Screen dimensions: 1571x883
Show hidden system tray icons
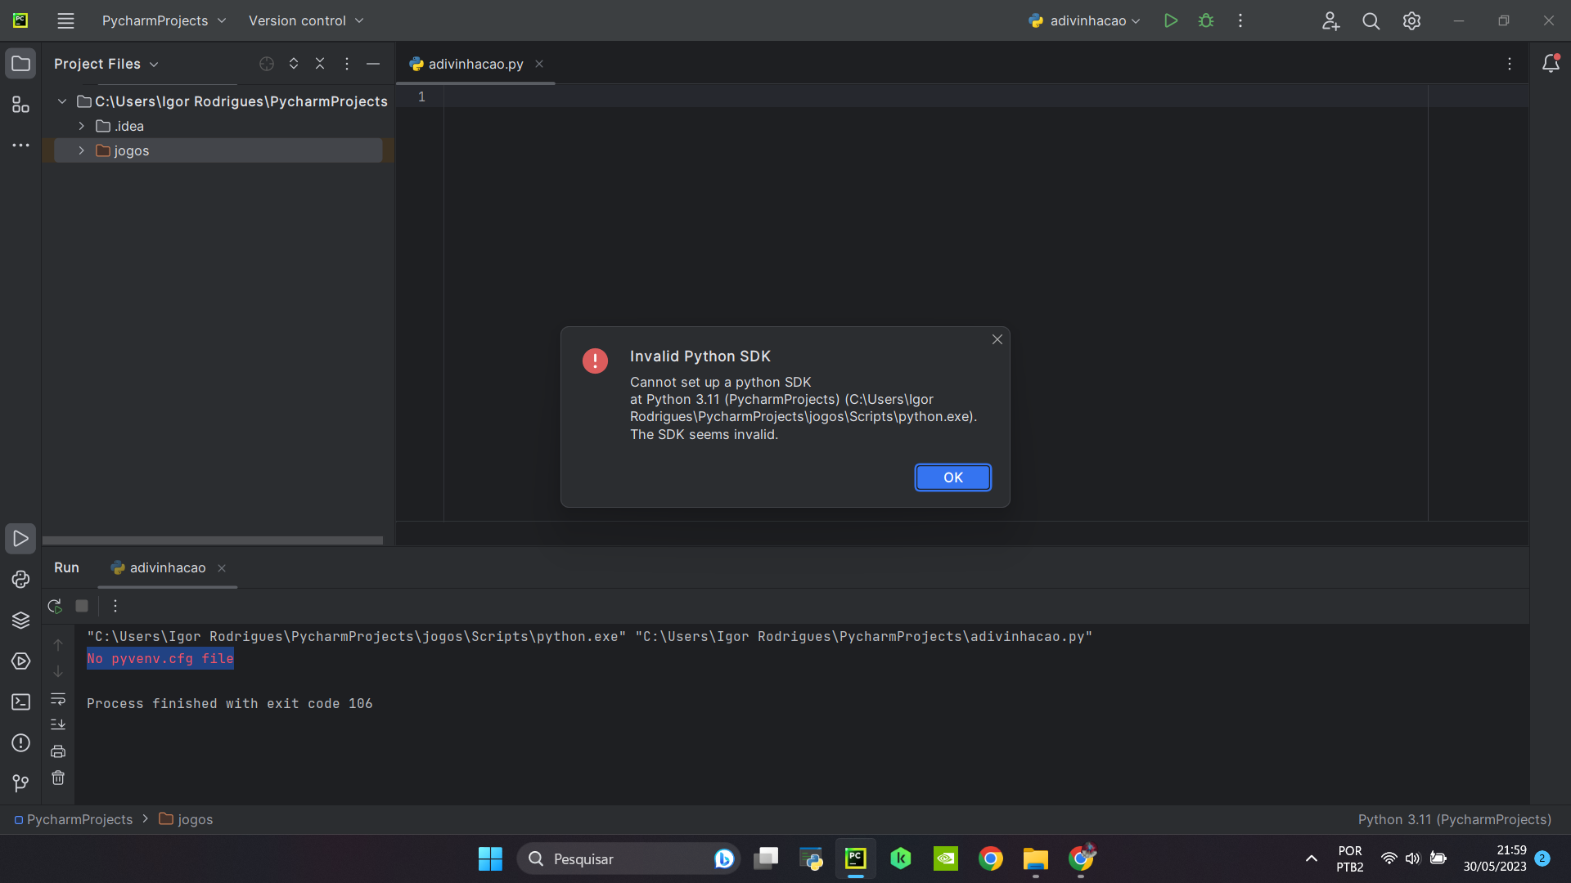coord(1311,858)
